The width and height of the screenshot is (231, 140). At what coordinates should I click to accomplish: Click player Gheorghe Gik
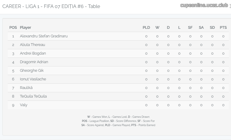pos(32,71)
